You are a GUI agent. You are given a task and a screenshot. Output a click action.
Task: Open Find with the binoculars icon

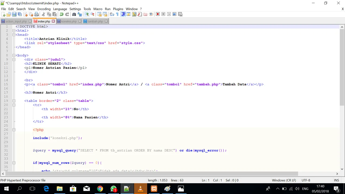[x=74, y=14]
